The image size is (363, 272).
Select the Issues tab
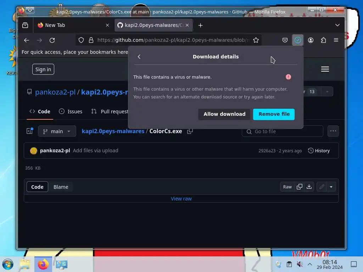(x=71, y=112)
